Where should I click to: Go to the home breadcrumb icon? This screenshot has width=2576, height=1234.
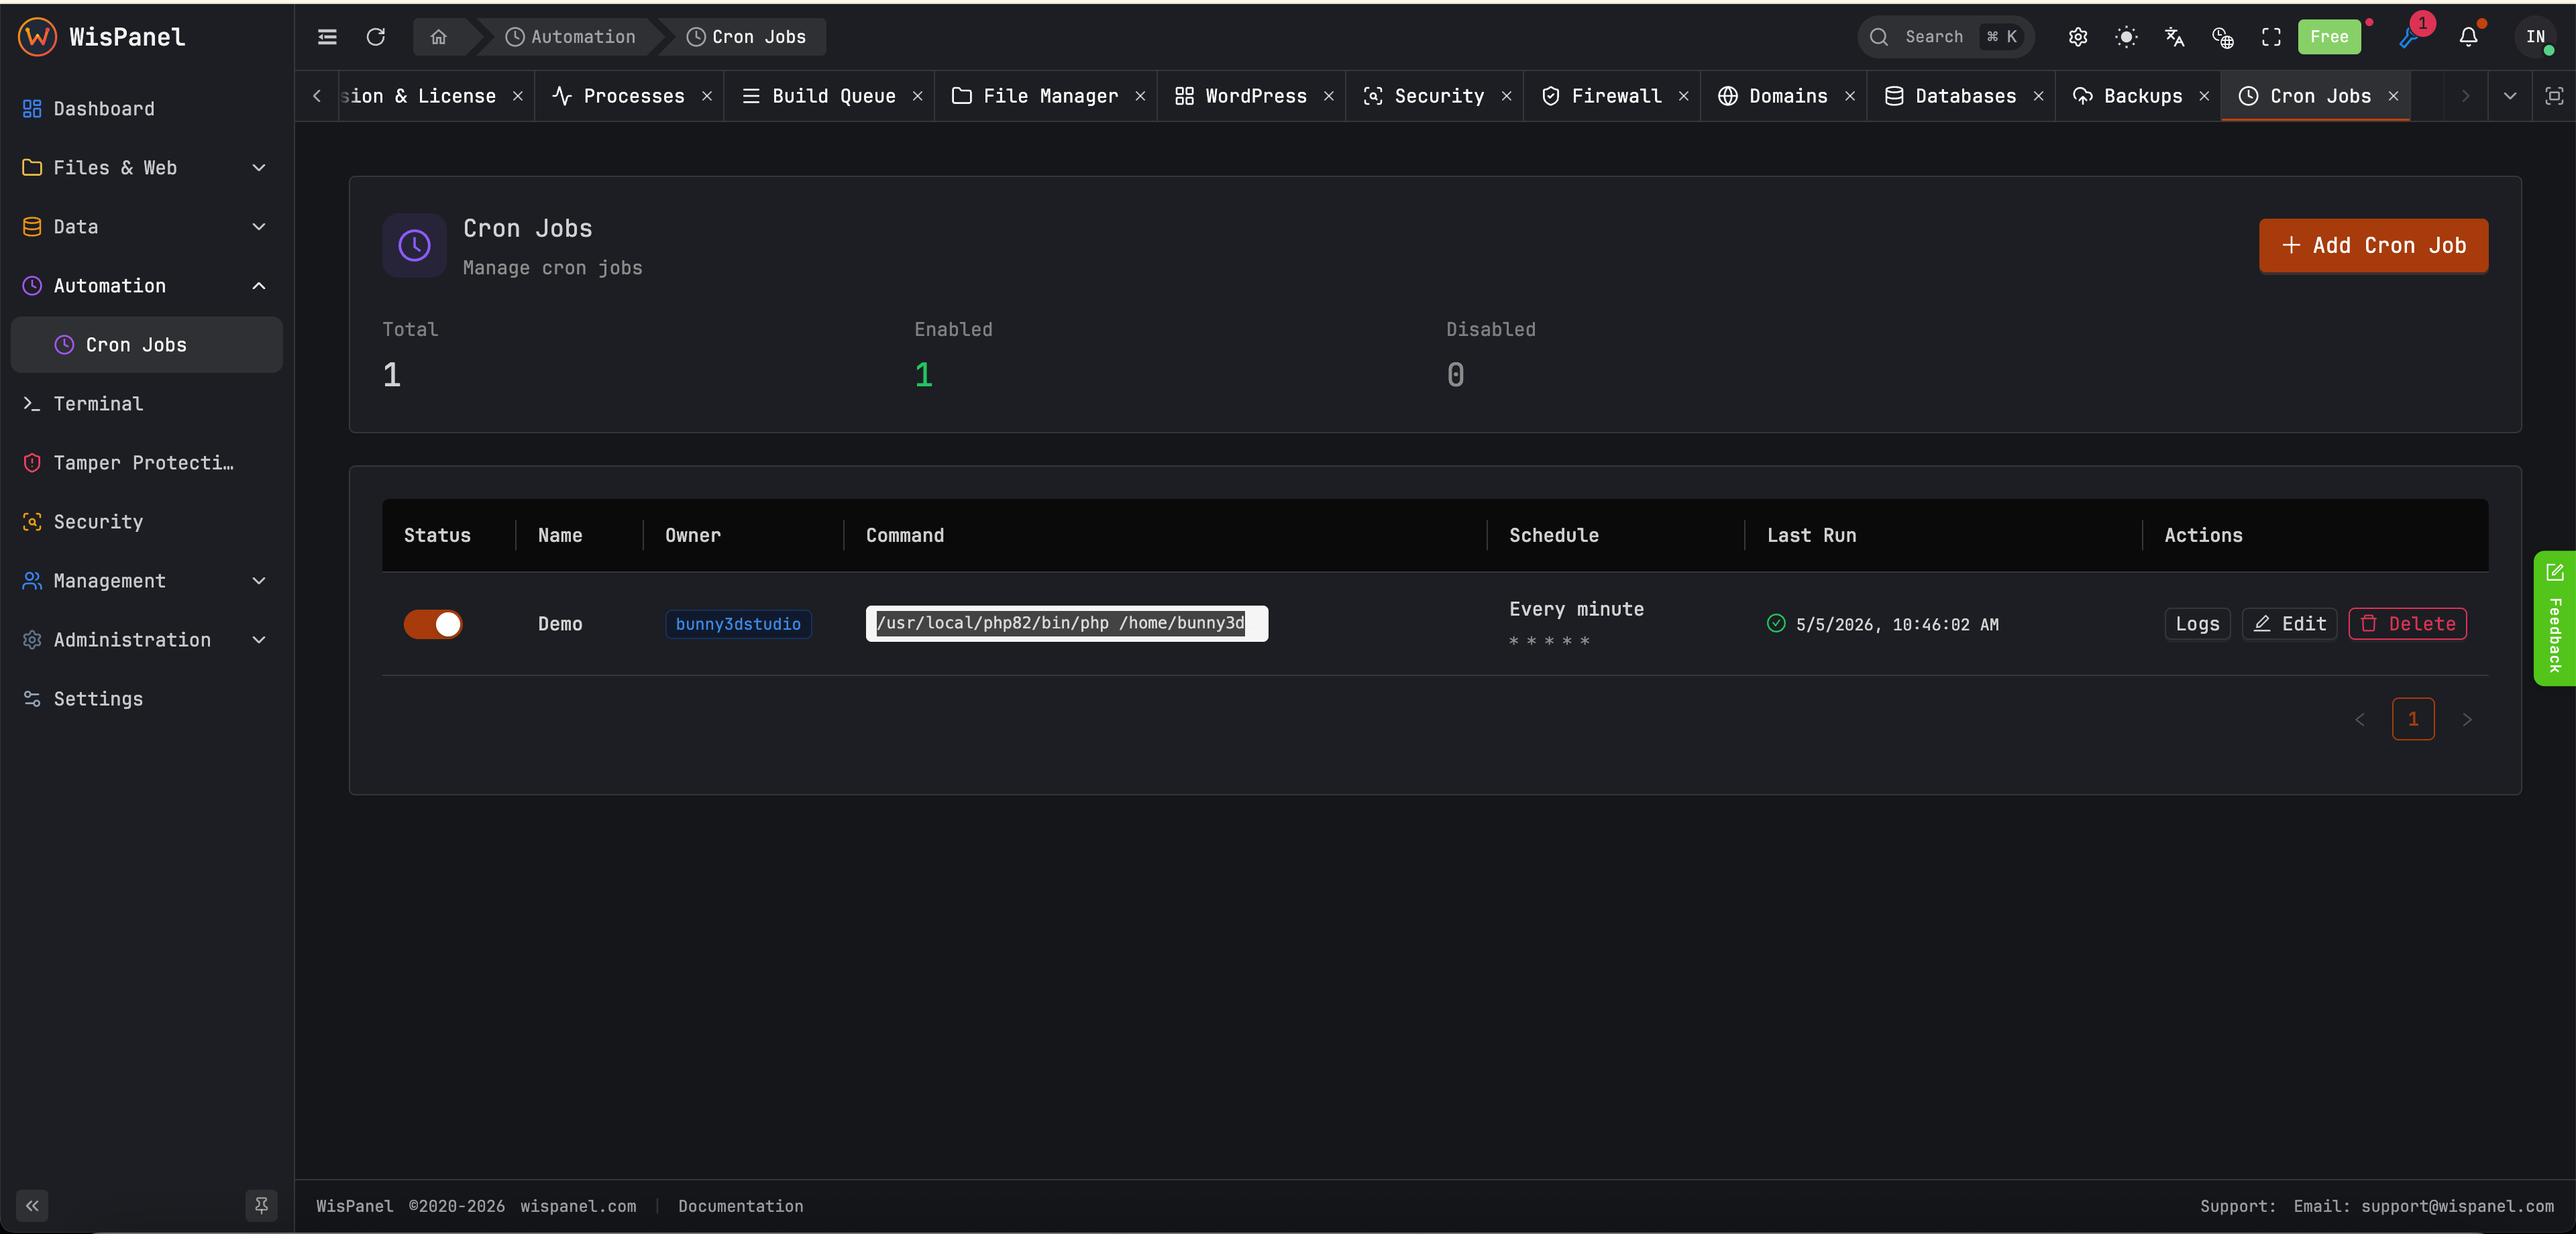[x=438, y=37]
